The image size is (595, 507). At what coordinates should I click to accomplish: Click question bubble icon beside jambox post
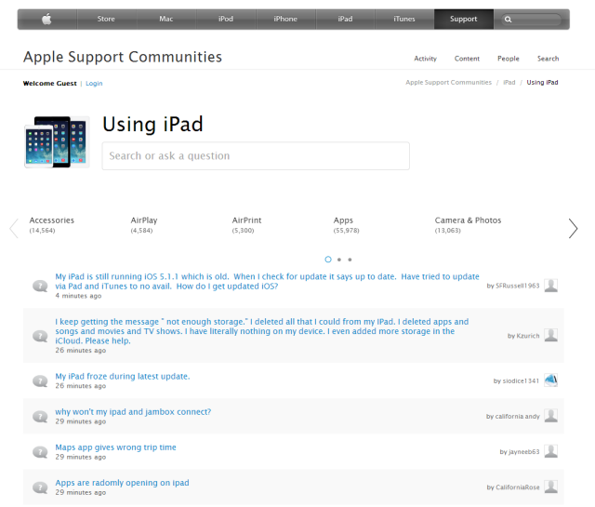(40, 417)
